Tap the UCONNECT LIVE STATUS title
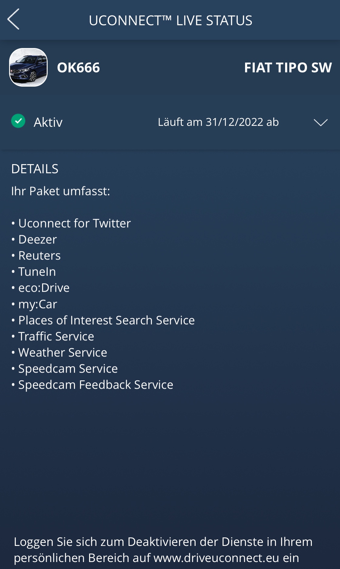340x569 pixels. (x=170, y=21)
